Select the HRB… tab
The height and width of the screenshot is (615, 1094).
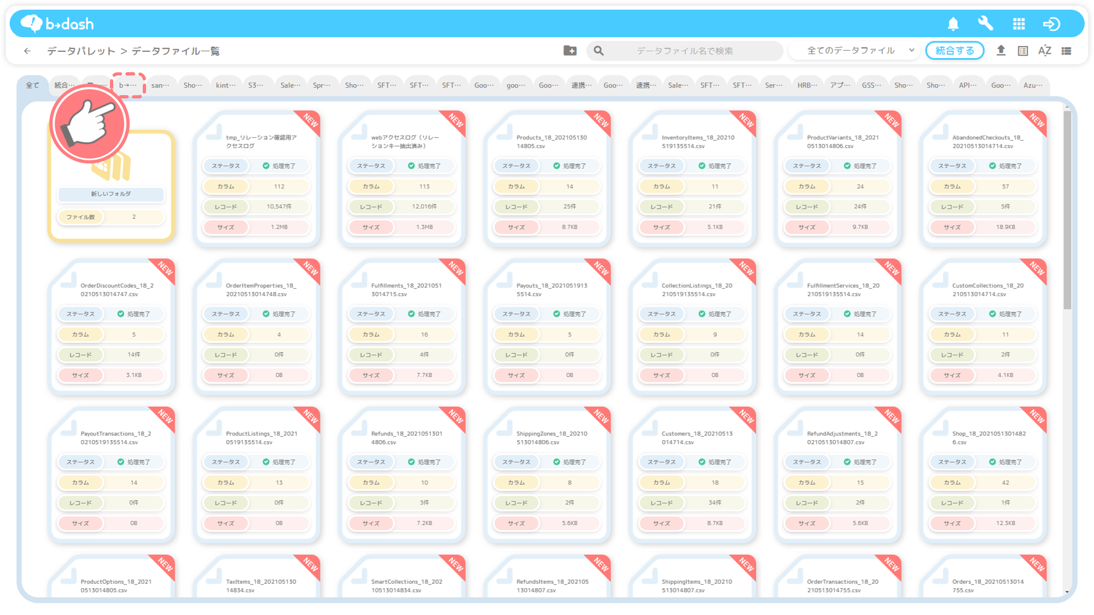click(x=807, y=85)
